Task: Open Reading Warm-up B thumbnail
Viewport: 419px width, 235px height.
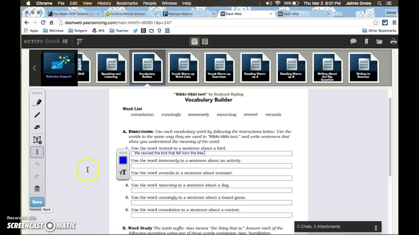Action: [x=291, y=68]
